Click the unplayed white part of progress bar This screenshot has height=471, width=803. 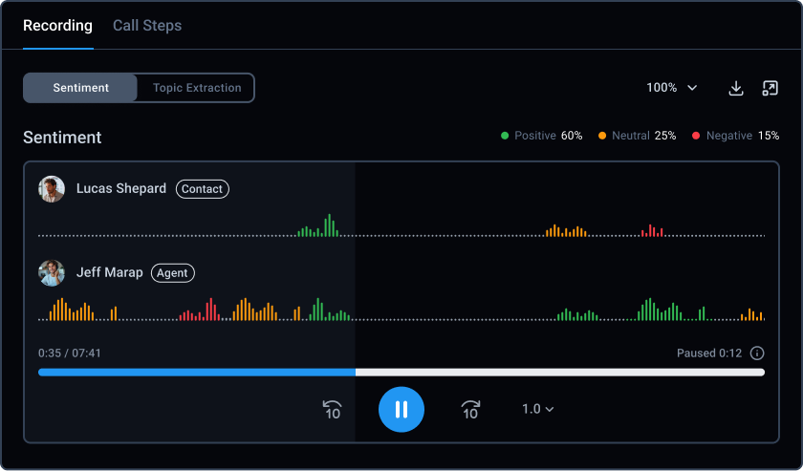pos(559,372)
